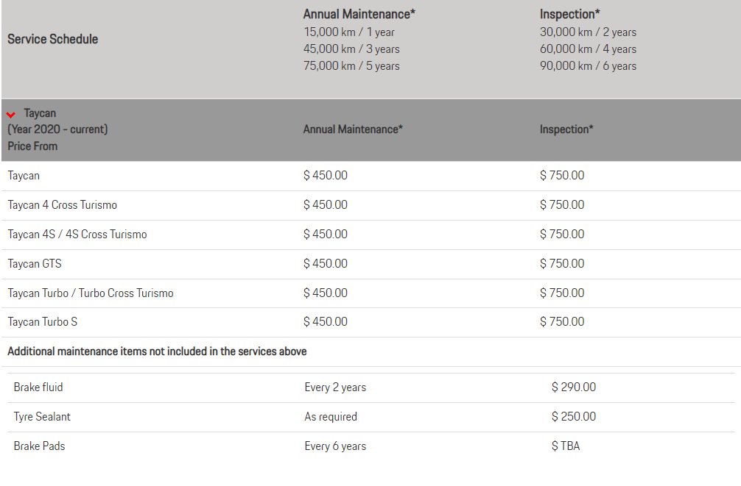Click the Annual Maintenance* top column header
The width and height of the screenshot is (741, 486).
point(359,14)
